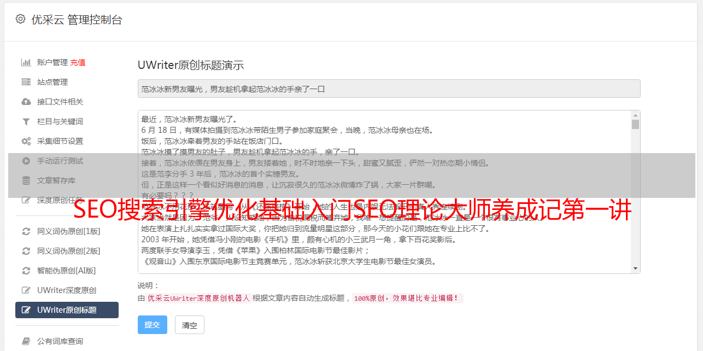The image size is (703, 351).
Task: Click the cloud upload icon for 接口文件相关
Action: pos(26,102)
